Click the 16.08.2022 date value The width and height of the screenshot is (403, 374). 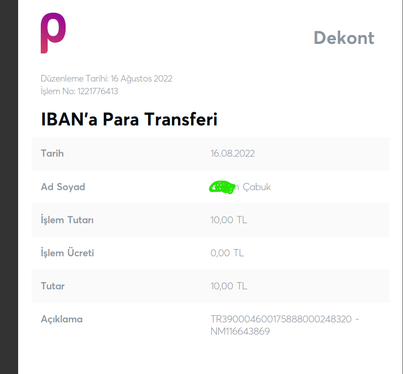pyautogui.click(x=232, y=153)
